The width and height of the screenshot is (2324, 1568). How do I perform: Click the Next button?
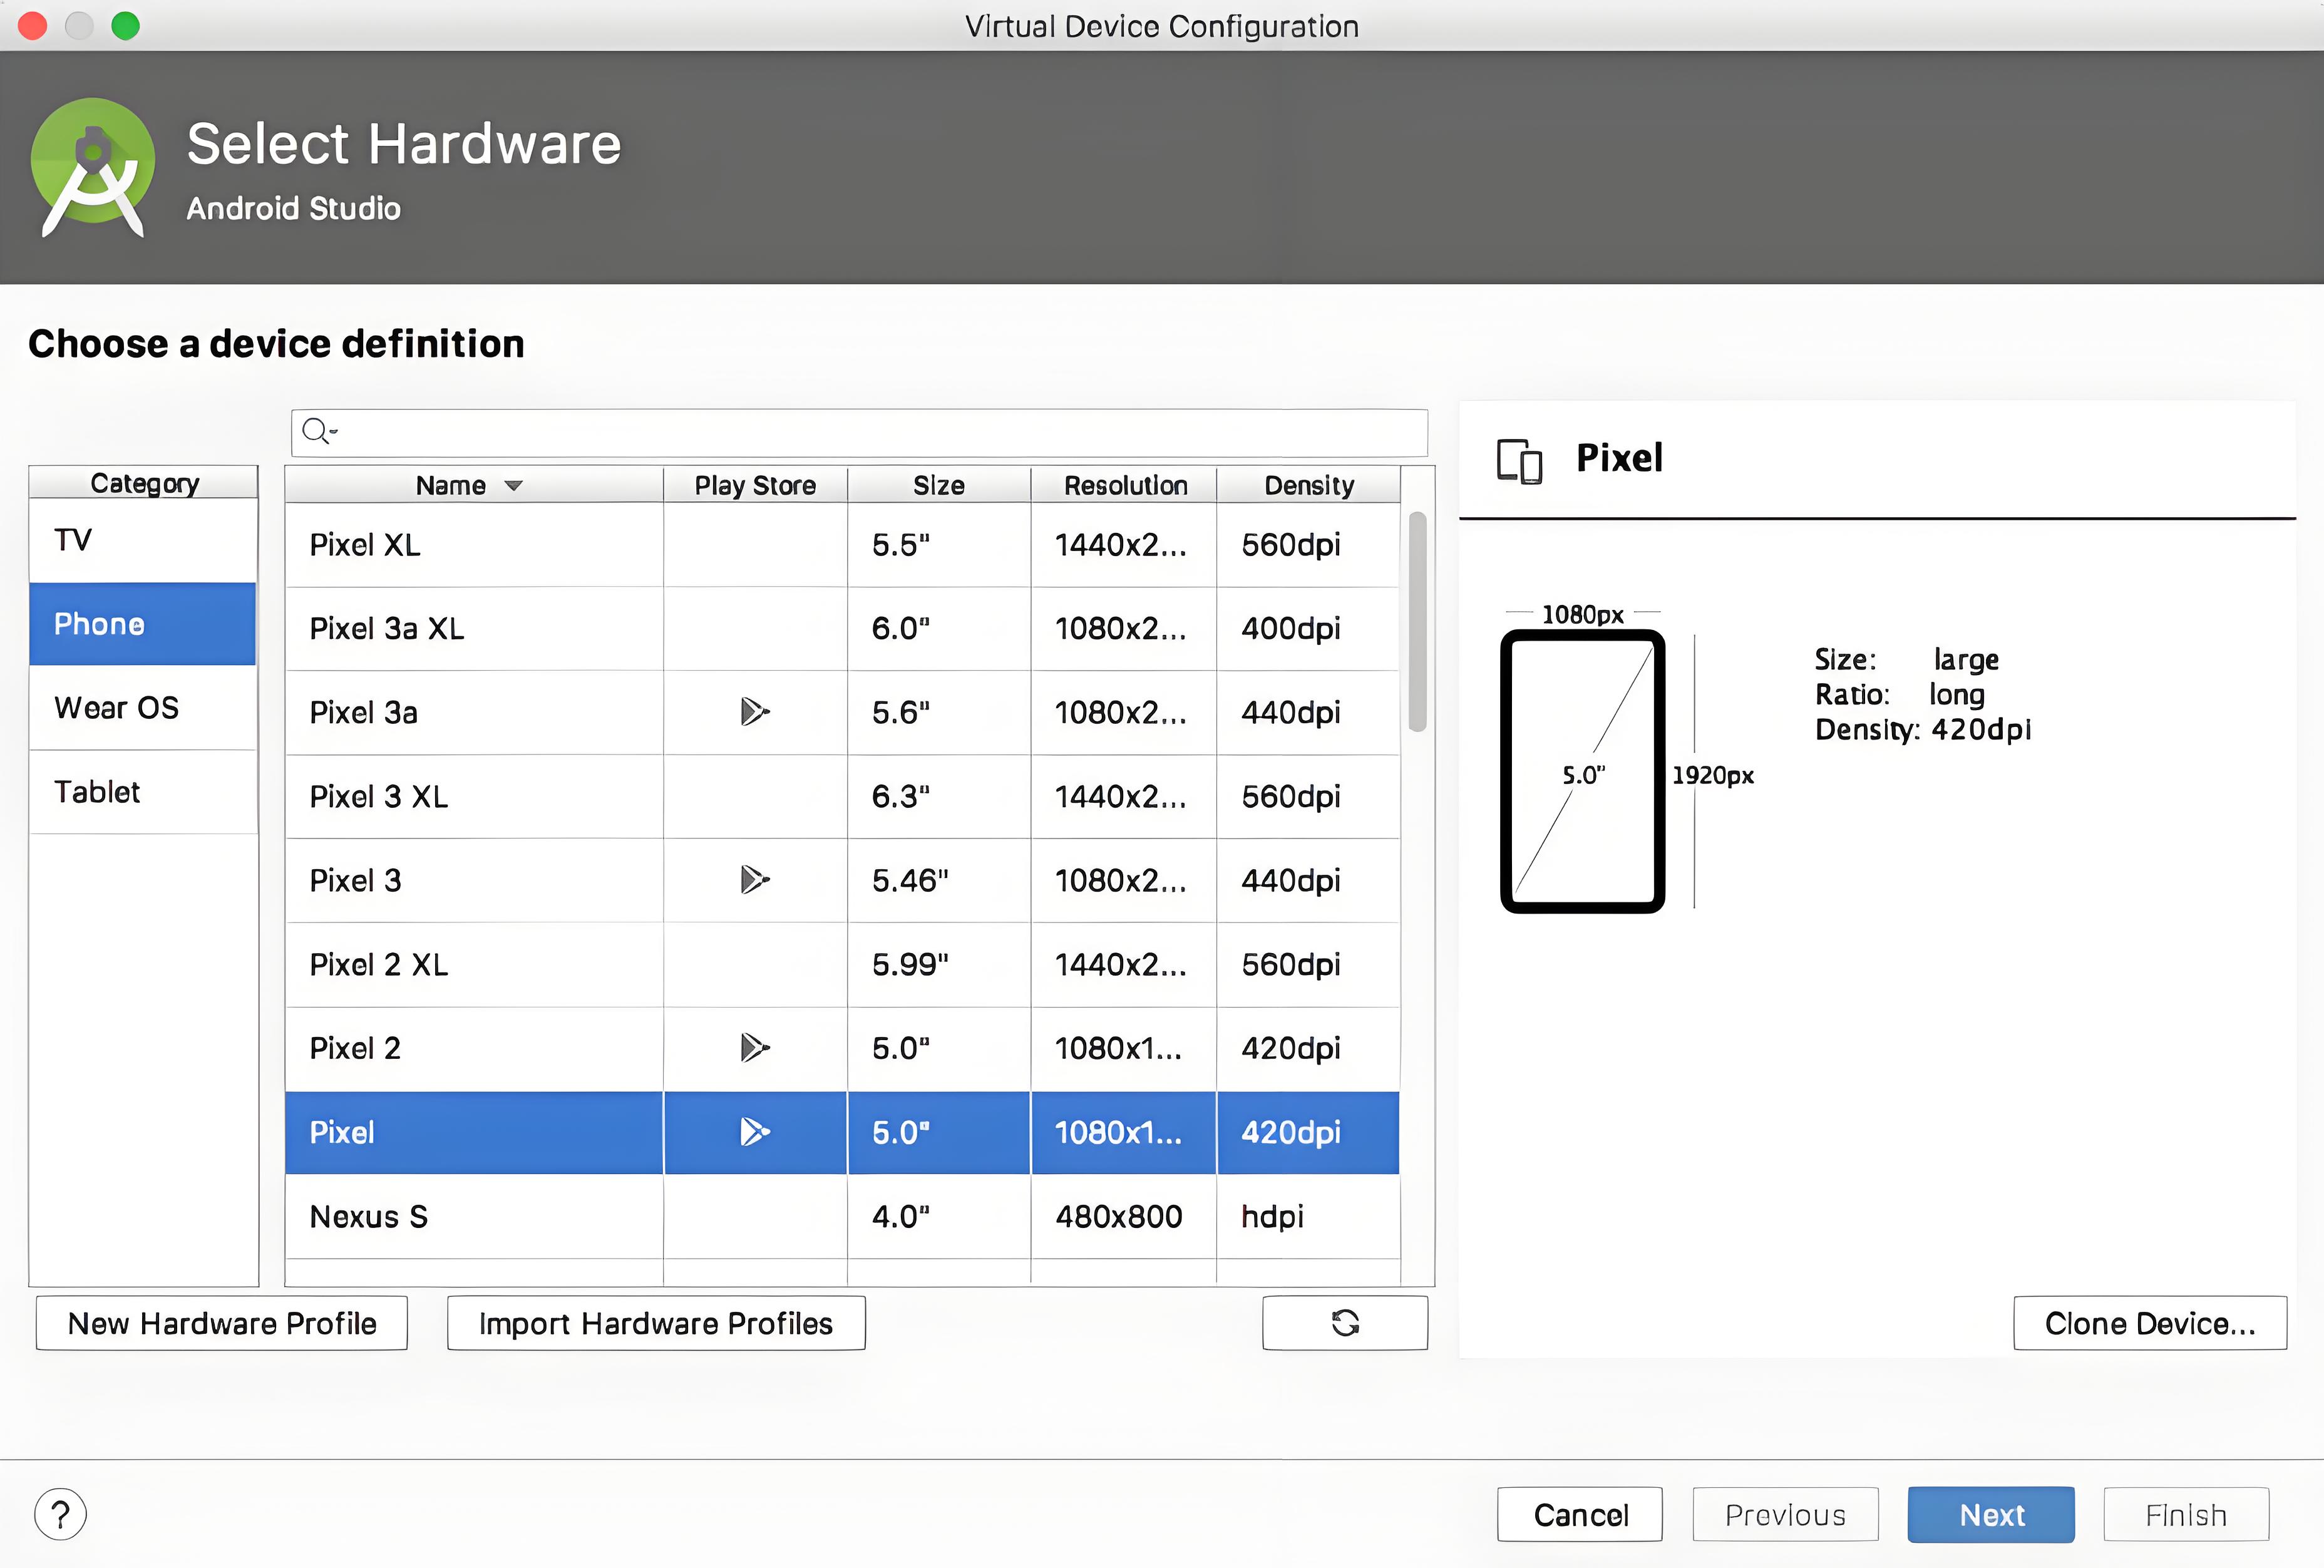tap(1990, 1515)
